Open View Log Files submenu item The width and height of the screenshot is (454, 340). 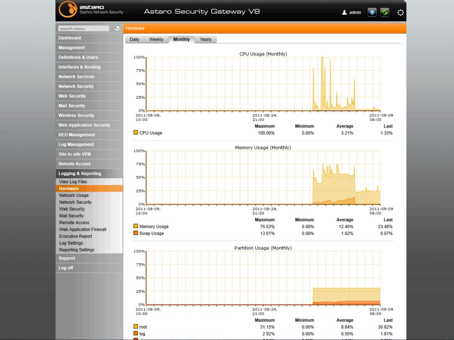click(x=73, y=182)
